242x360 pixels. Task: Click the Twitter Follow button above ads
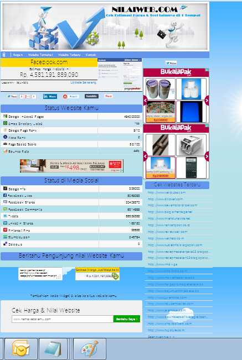(171, 63)
